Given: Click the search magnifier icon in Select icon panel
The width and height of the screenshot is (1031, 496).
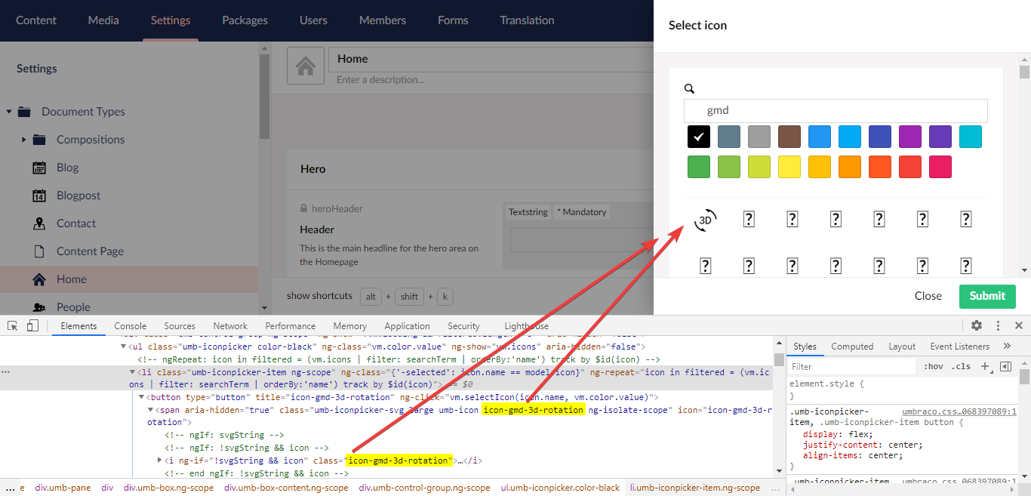Looking at the screenshot, I should click(x=689, y=88).
